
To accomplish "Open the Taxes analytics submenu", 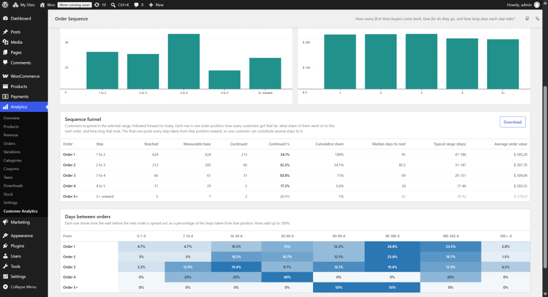I will pyautogui.click(x=8, y=177).
